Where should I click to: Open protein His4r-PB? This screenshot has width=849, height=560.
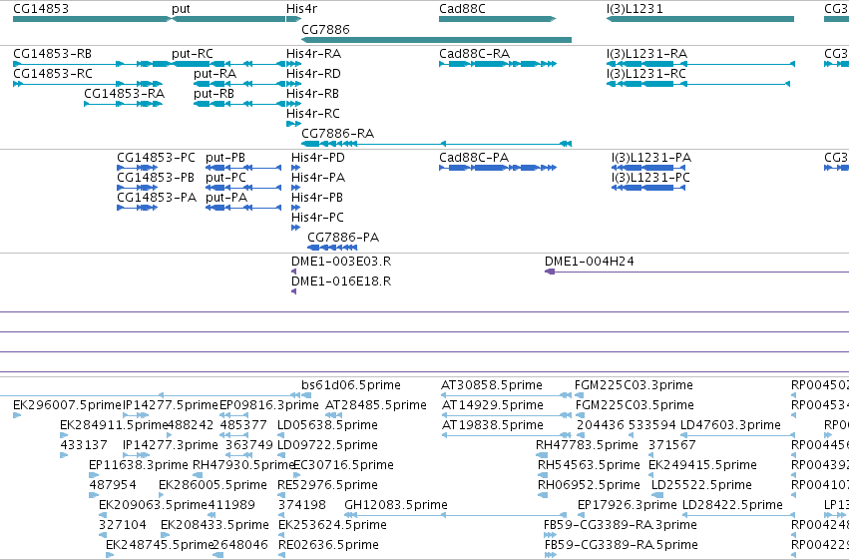point(316,198)
